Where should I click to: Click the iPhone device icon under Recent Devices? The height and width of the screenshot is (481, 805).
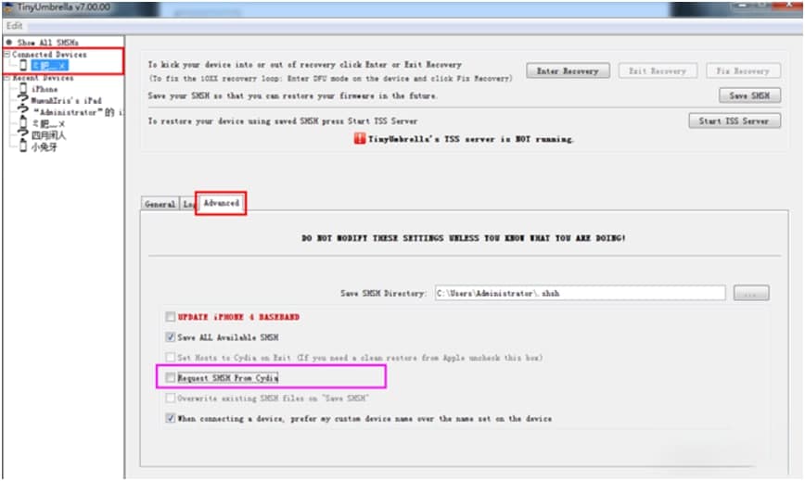pyautogui.click(x=23, y=89)
